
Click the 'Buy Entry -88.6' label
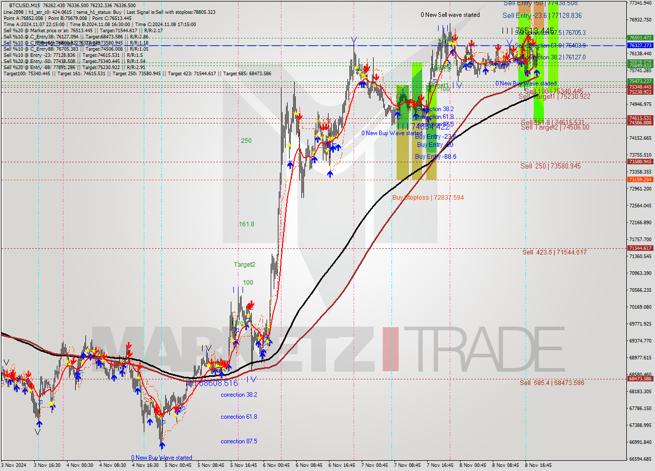(435, 157)
